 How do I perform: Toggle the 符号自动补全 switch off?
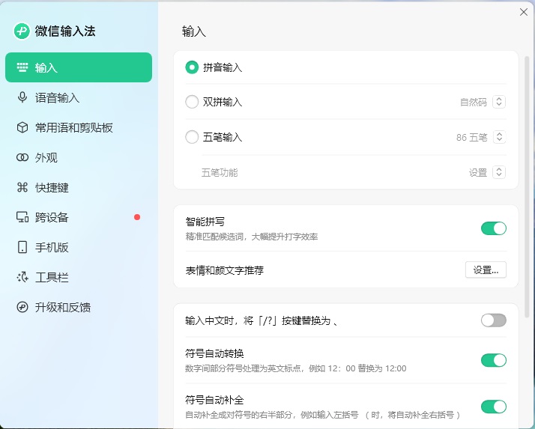point(493,407)
